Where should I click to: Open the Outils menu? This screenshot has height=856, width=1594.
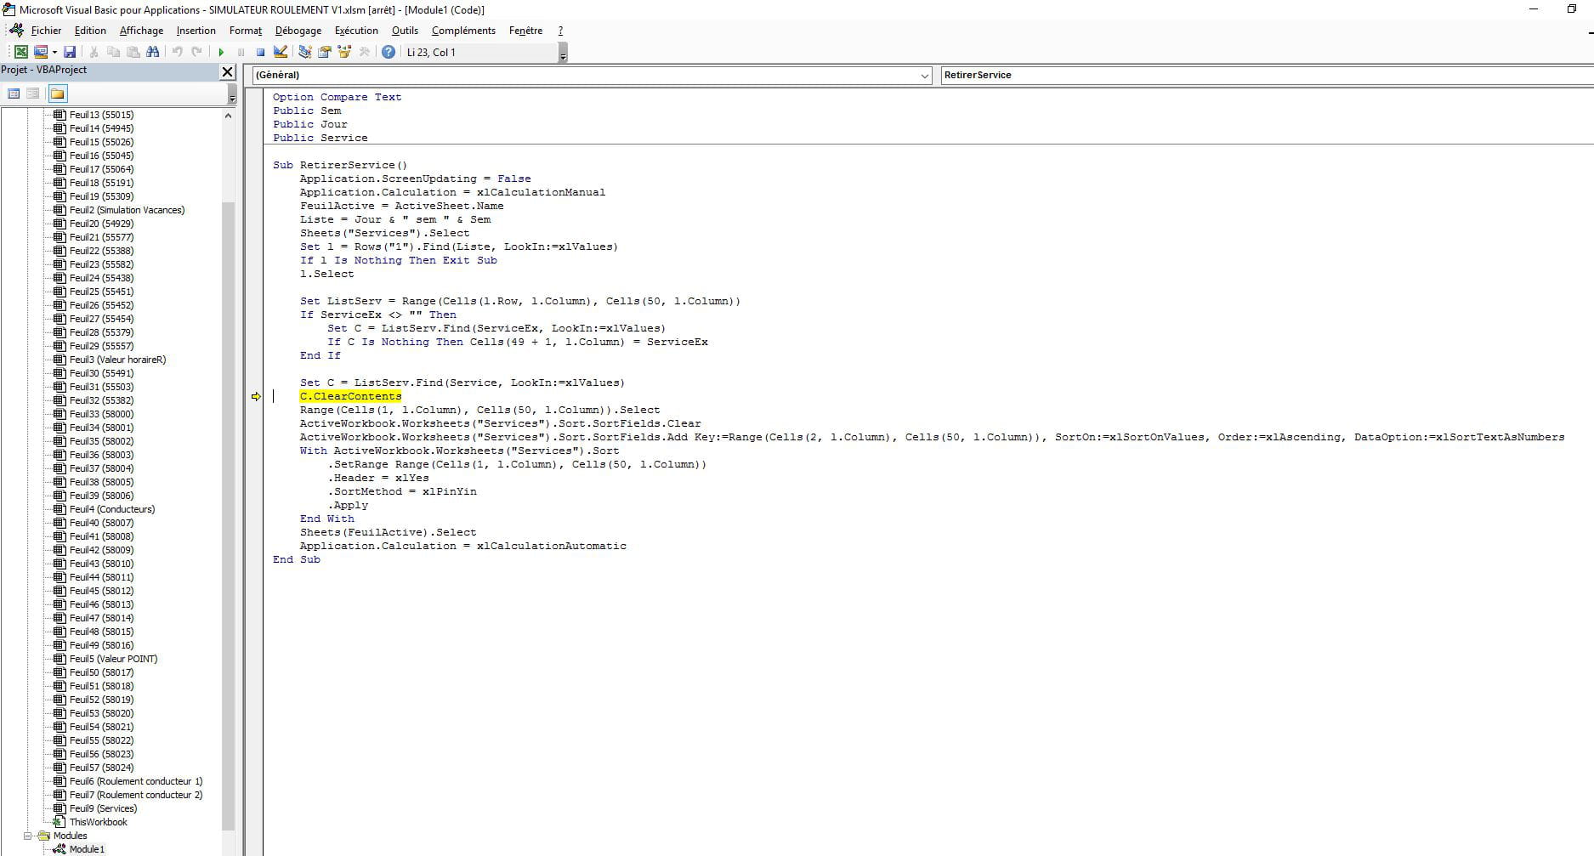click(405, 31)
